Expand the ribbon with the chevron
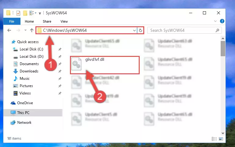 pyautogui.click(x=215, y=21)
